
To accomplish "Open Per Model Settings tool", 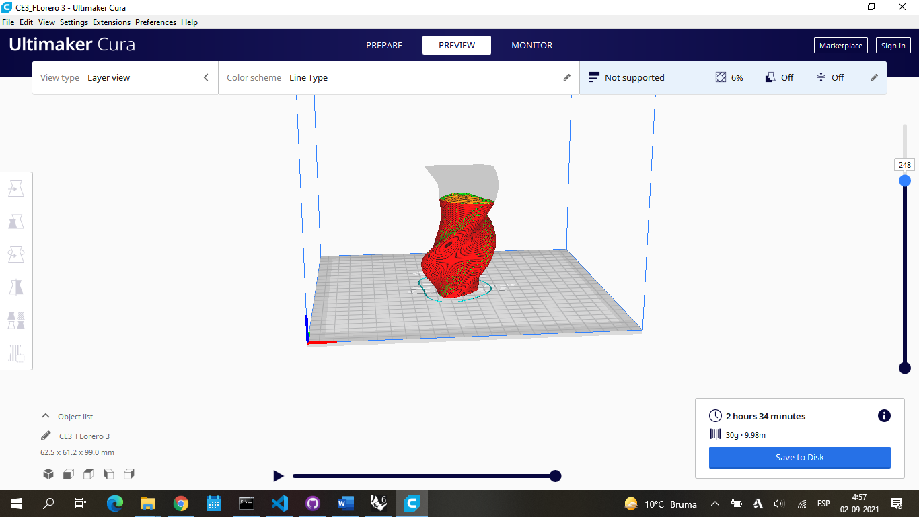I will click(x=16, y=320).
